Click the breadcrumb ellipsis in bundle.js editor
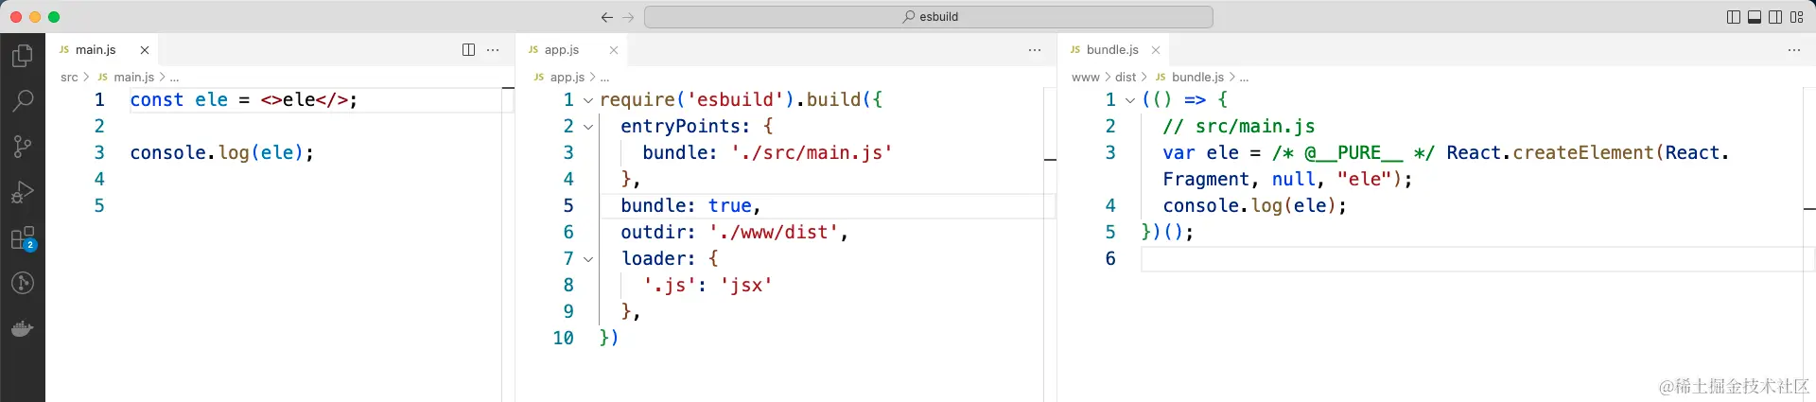The height and width of the screenshot is (402, 1816). click(1245, 78)
